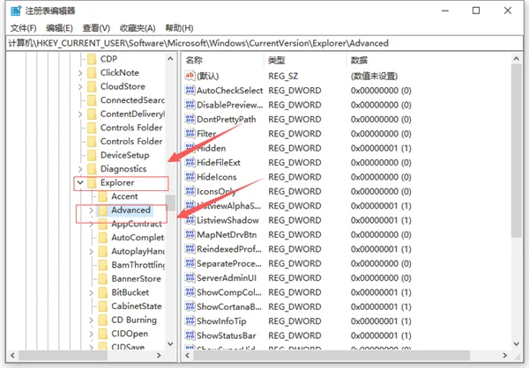529x368 pixels.
Task: Click the folder icon next to CD Burning
Action: point(102,320)
